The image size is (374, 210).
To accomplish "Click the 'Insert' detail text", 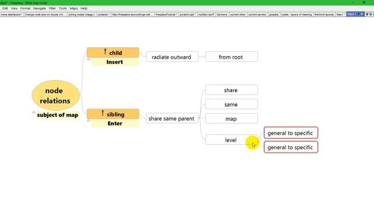I will click(115, 62).
